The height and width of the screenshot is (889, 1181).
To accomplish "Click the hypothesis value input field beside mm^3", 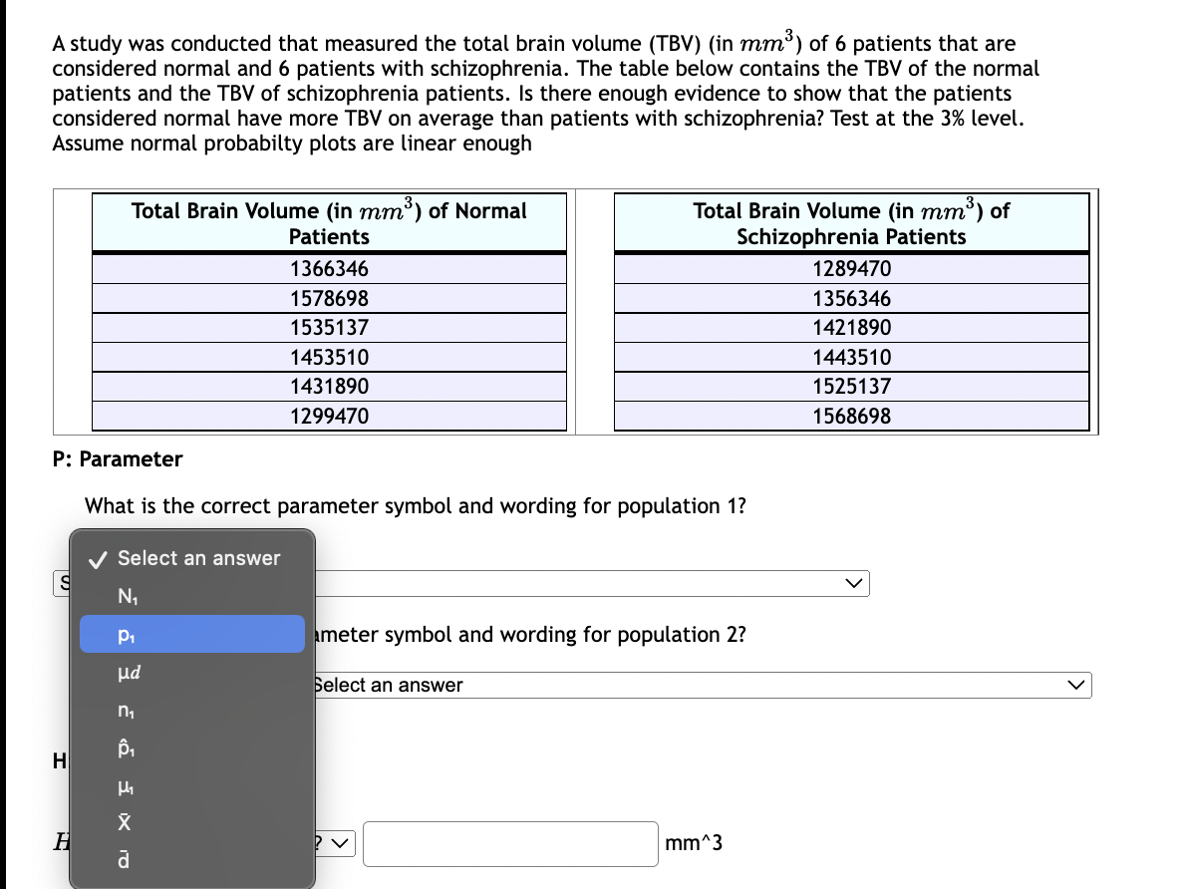I will click(x=510, y=842).
